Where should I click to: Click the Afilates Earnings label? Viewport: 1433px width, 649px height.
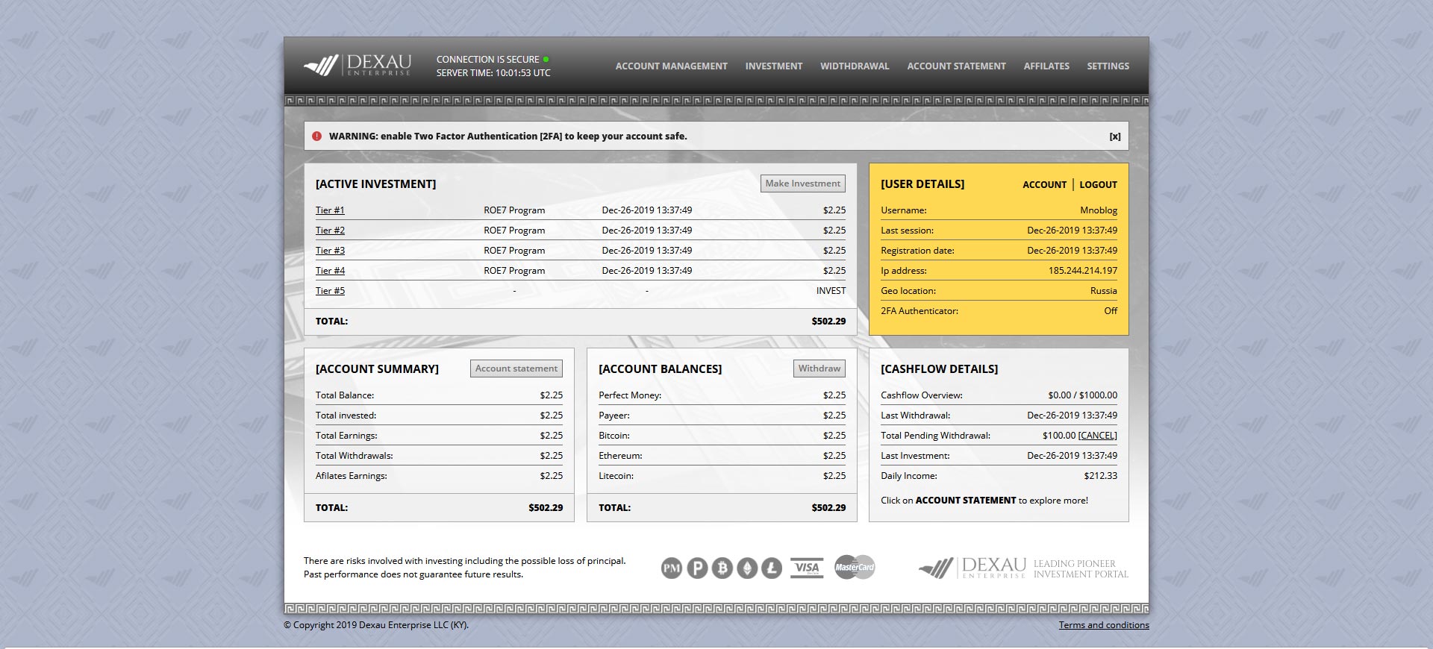[x=351, y=476]
